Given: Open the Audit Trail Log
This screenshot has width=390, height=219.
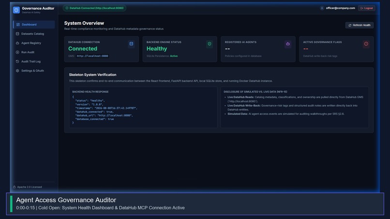Looking at the screenshot, I should 34,61.
